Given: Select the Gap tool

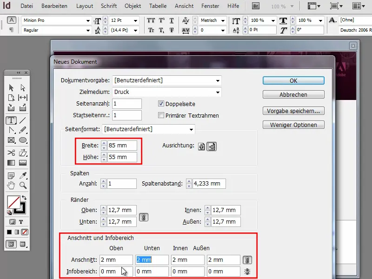Looking at the screenshot, I should coord(23,98).
